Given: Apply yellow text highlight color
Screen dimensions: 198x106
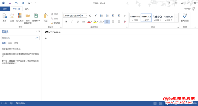Looking at the screenshot, I should pos(95,22).
